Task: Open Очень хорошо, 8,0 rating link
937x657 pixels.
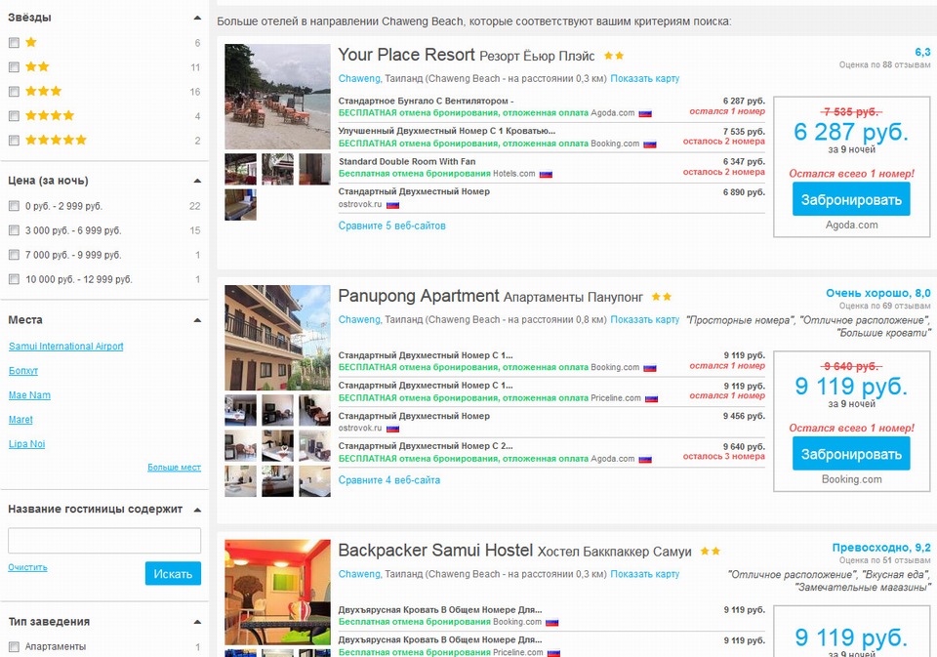Action: 877,293
